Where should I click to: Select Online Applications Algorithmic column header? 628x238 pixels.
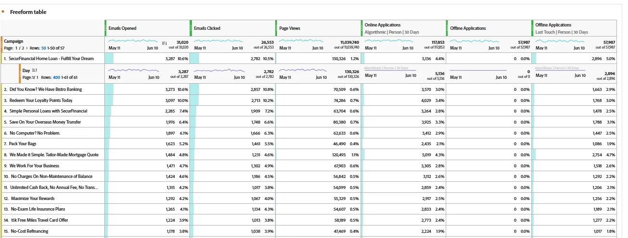(x=404, y=28)
